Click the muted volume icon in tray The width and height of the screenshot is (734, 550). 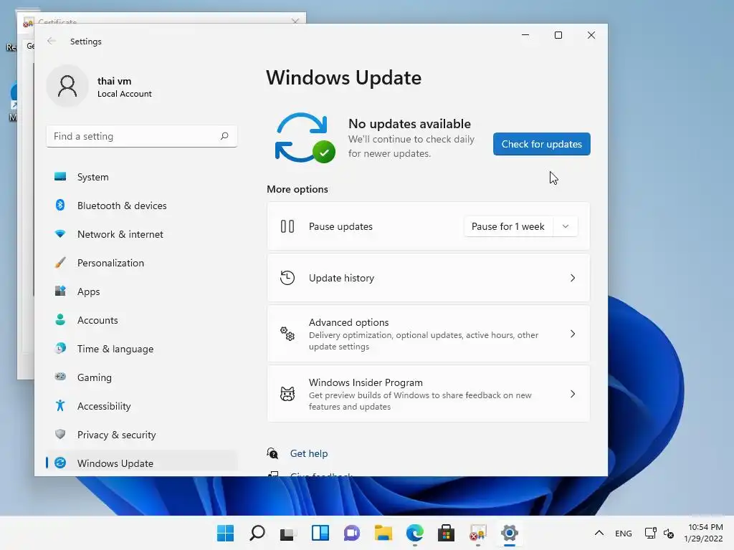669,533
